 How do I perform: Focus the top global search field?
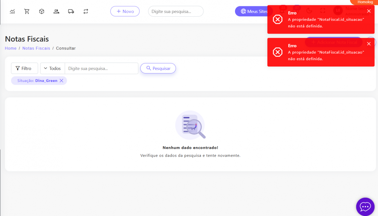pyautogui.click(x=175, y=11)
